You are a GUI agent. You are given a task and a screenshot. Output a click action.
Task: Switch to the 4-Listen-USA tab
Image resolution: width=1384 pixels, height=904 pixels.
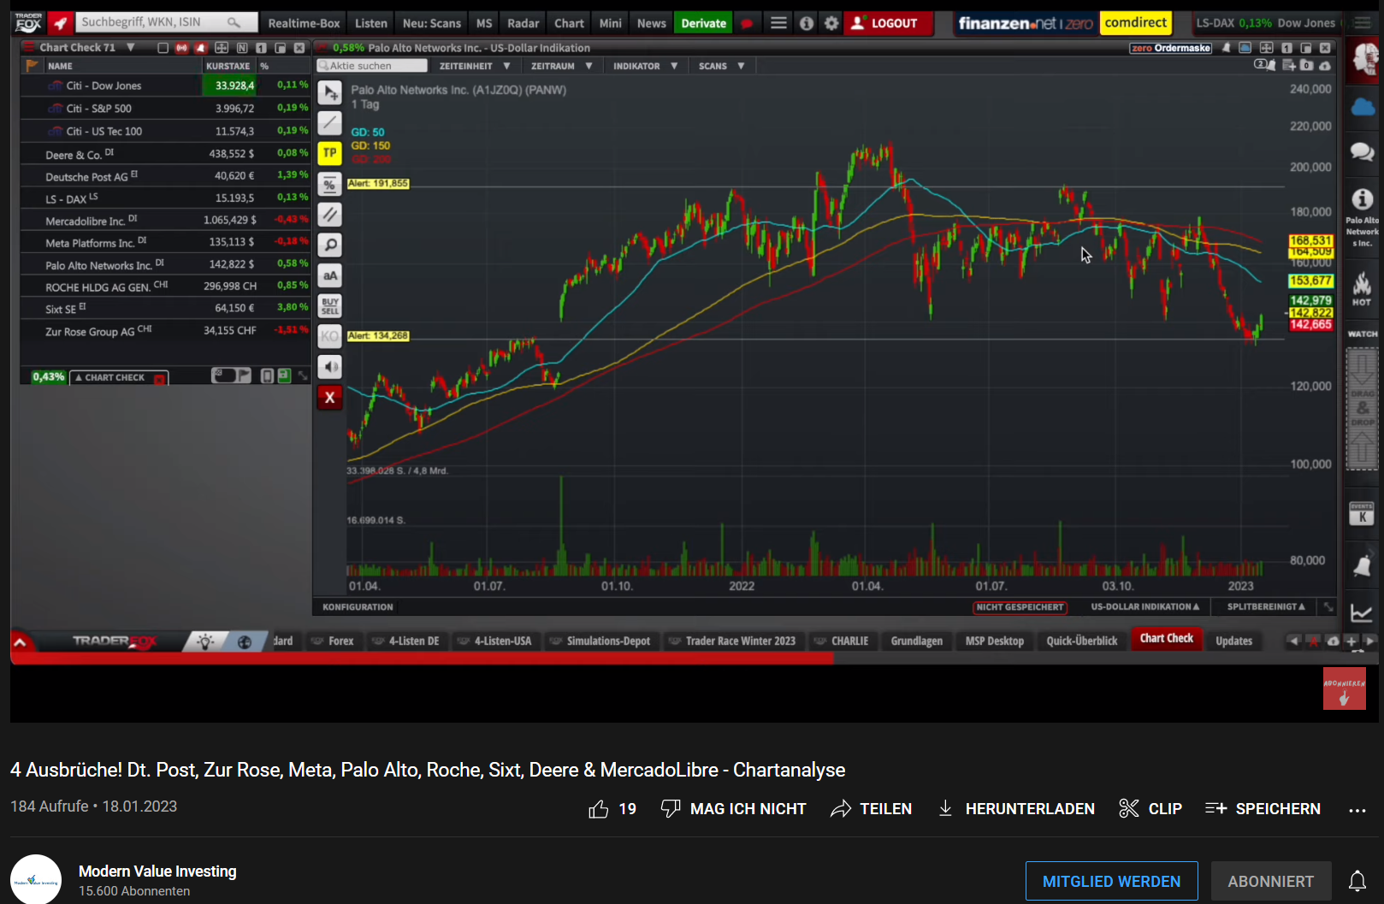(495, 641)
